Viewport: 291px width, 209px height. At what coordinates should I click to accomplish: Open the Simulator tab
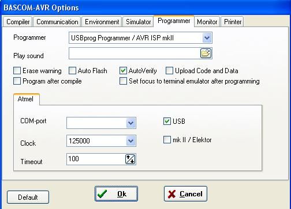coord(139,22)
